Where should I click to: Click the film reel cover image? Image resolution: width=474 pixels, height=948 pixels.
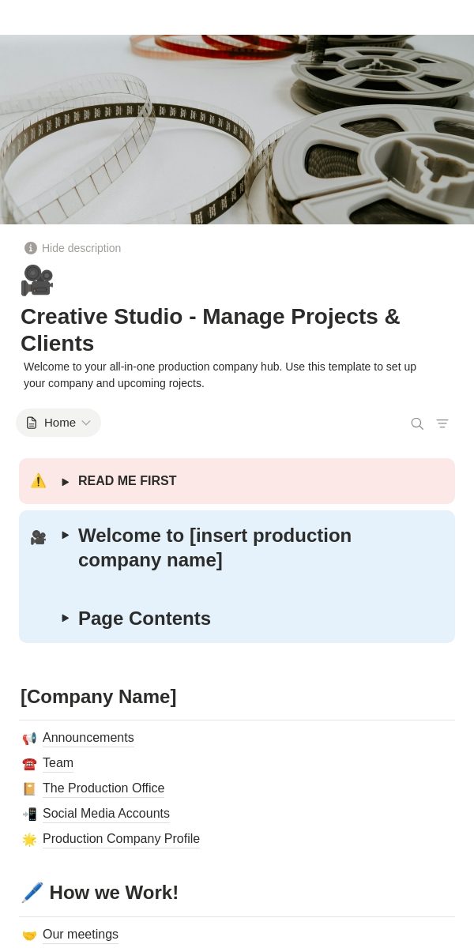[237, 130]
